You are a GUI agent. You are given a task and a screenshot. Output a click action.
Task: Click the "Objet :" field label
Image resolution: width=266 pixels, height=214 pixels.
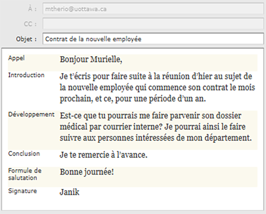click(x=27, y=39)
